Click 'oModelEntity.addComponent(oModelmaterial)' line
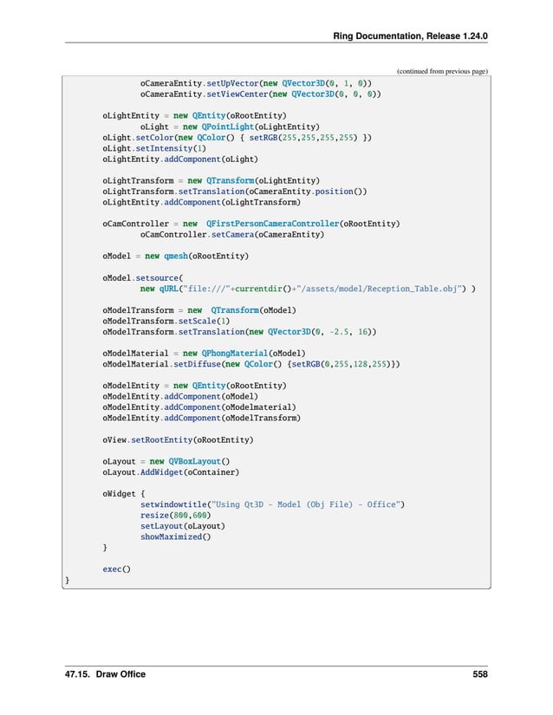The width and height of the screenshot is (553, 715). click(199, 407)
